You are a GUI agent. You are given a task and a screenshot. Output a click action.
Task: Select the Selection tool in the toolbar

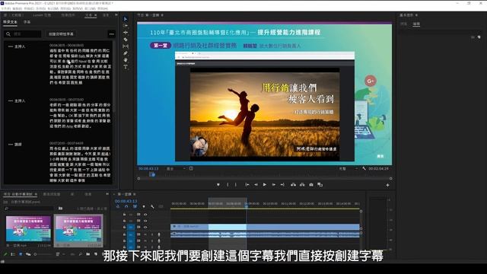[x=126, y=19]
